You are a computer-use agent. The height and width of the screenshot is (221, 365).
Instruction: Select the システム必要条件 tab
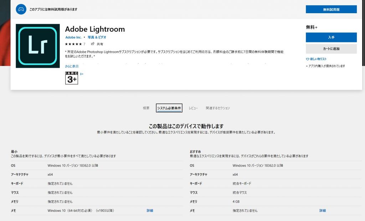pos(169,108)
